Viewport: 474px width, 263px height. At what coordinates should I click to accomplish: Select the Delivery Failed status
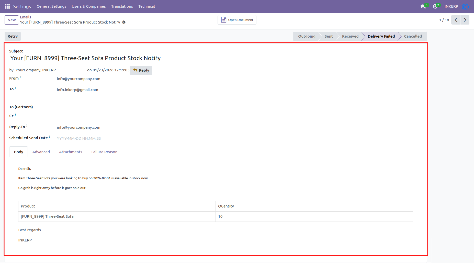coord(381,36)
